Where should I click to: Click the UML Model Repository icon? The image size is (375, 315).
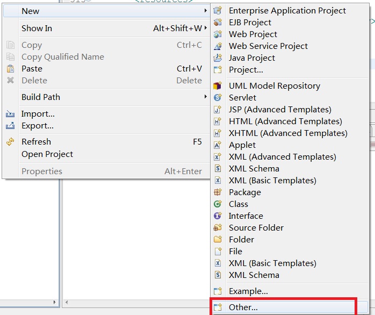point(218,86)
